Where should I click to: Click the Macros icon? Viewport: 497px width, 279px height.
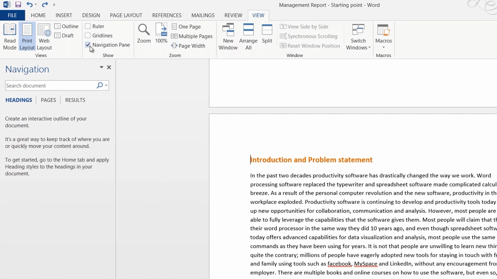click(x=384, y=30)
